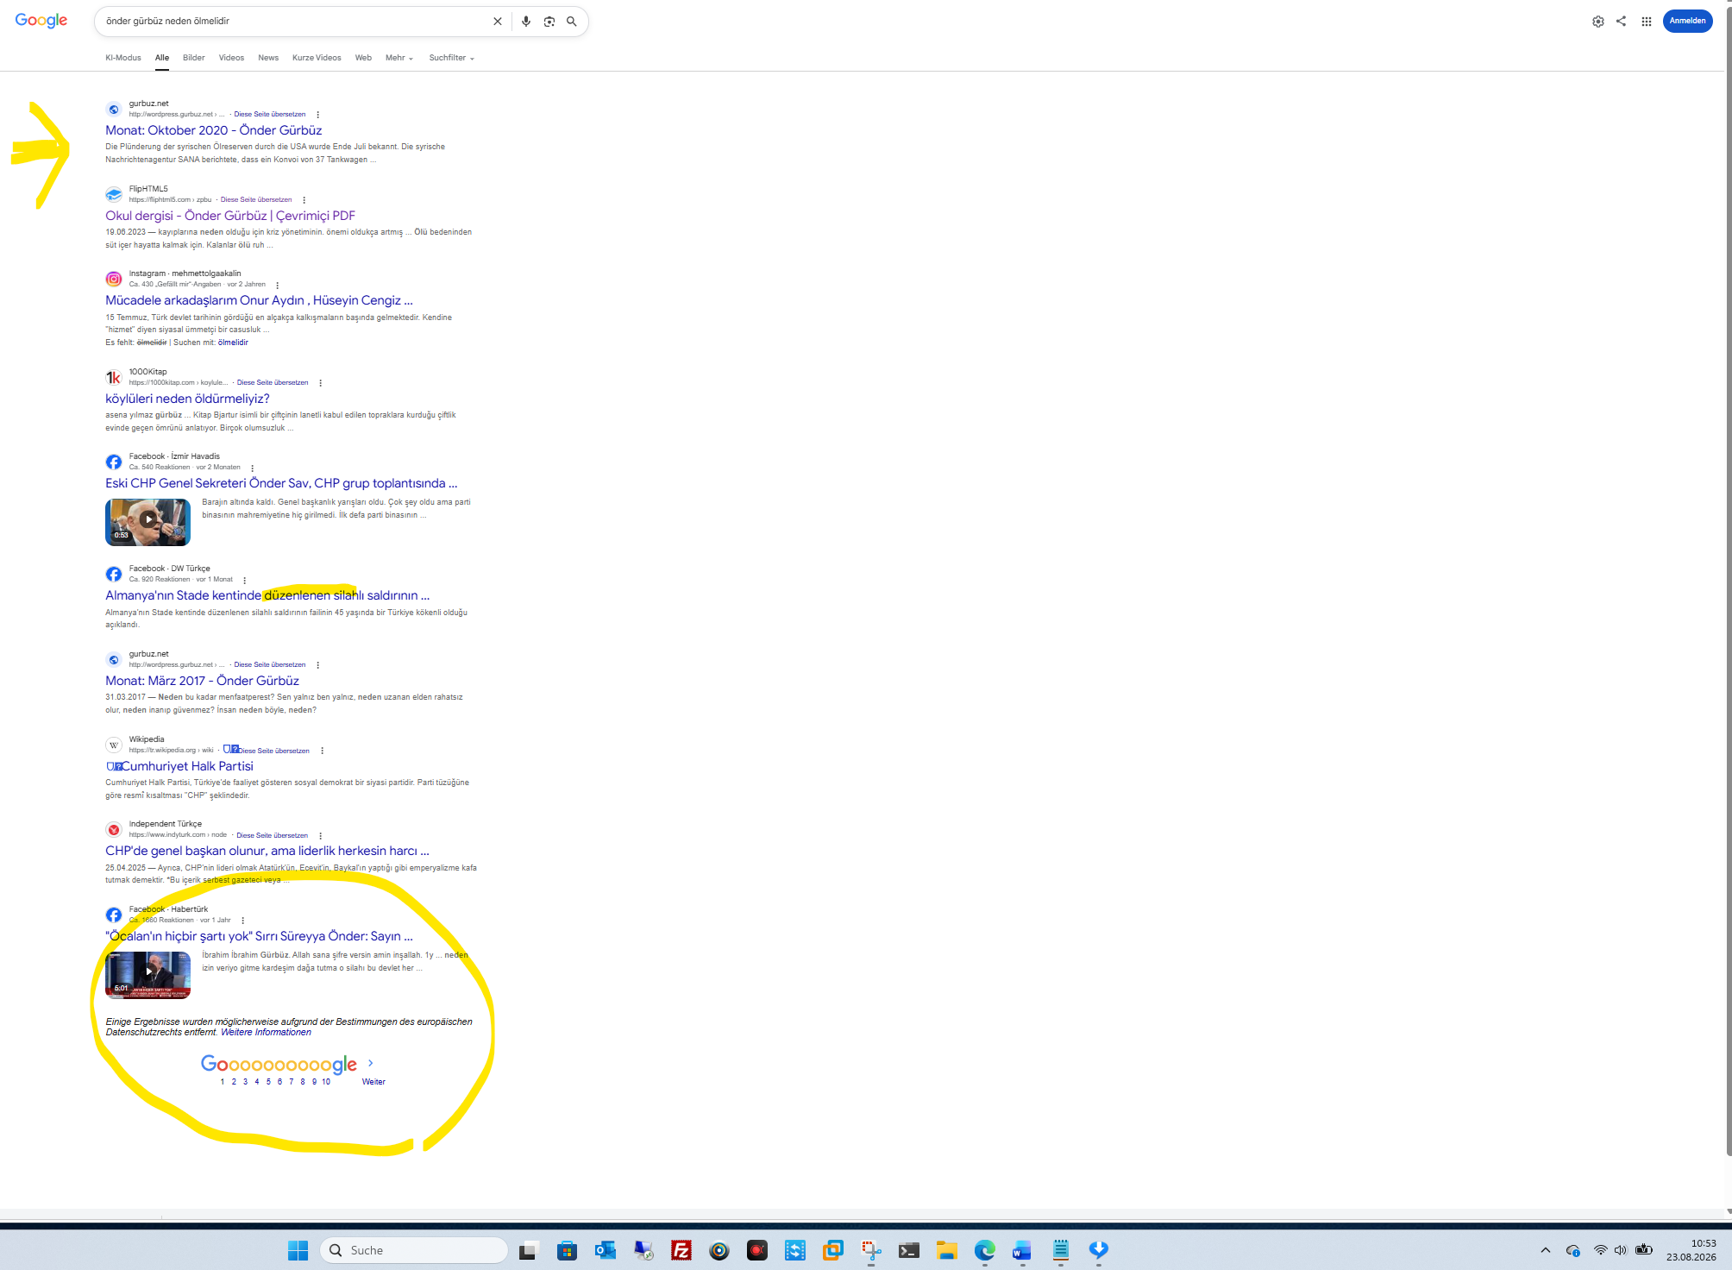The image size is (1732, 1270).
Task: Switch to the Videos tab
Action: coord(231,58)
